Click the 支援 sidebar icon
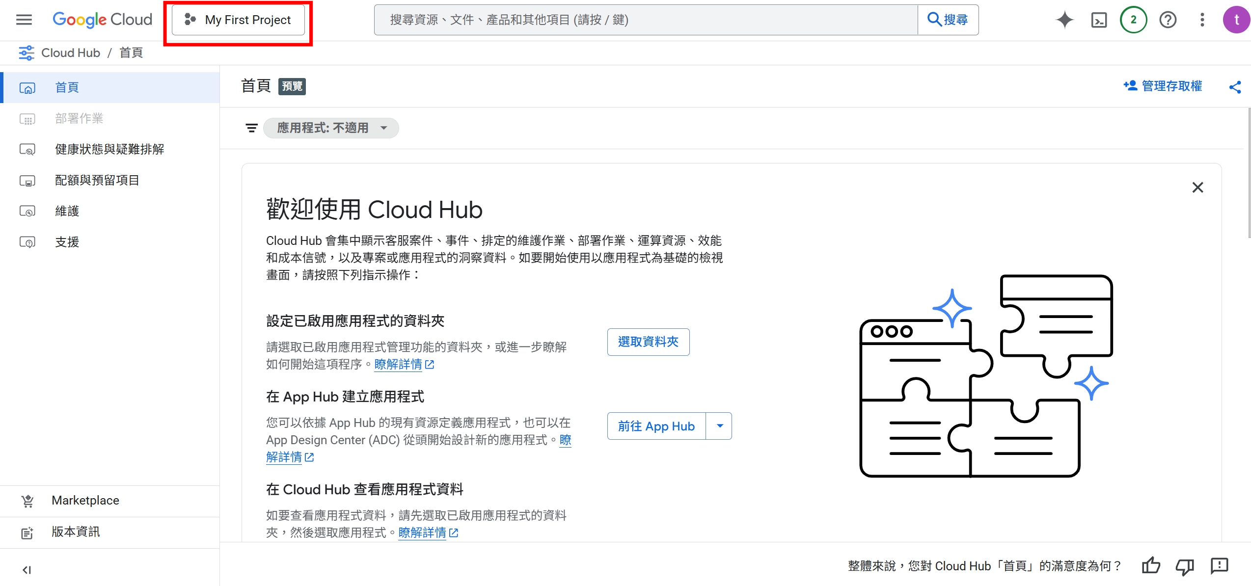1251x586 pixels. click(27, 242)
